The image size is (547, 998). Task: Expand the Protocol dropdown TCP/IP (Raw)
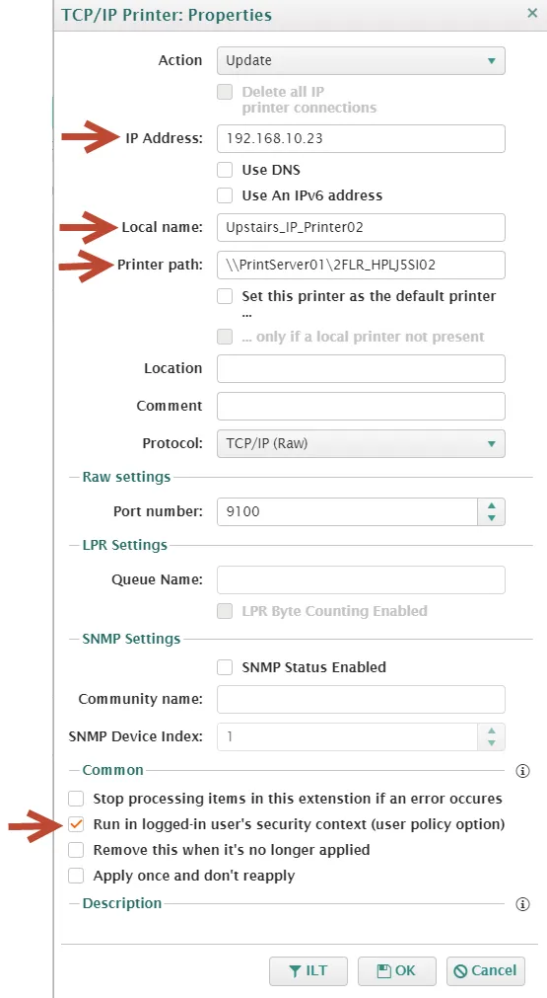point(361,443)
